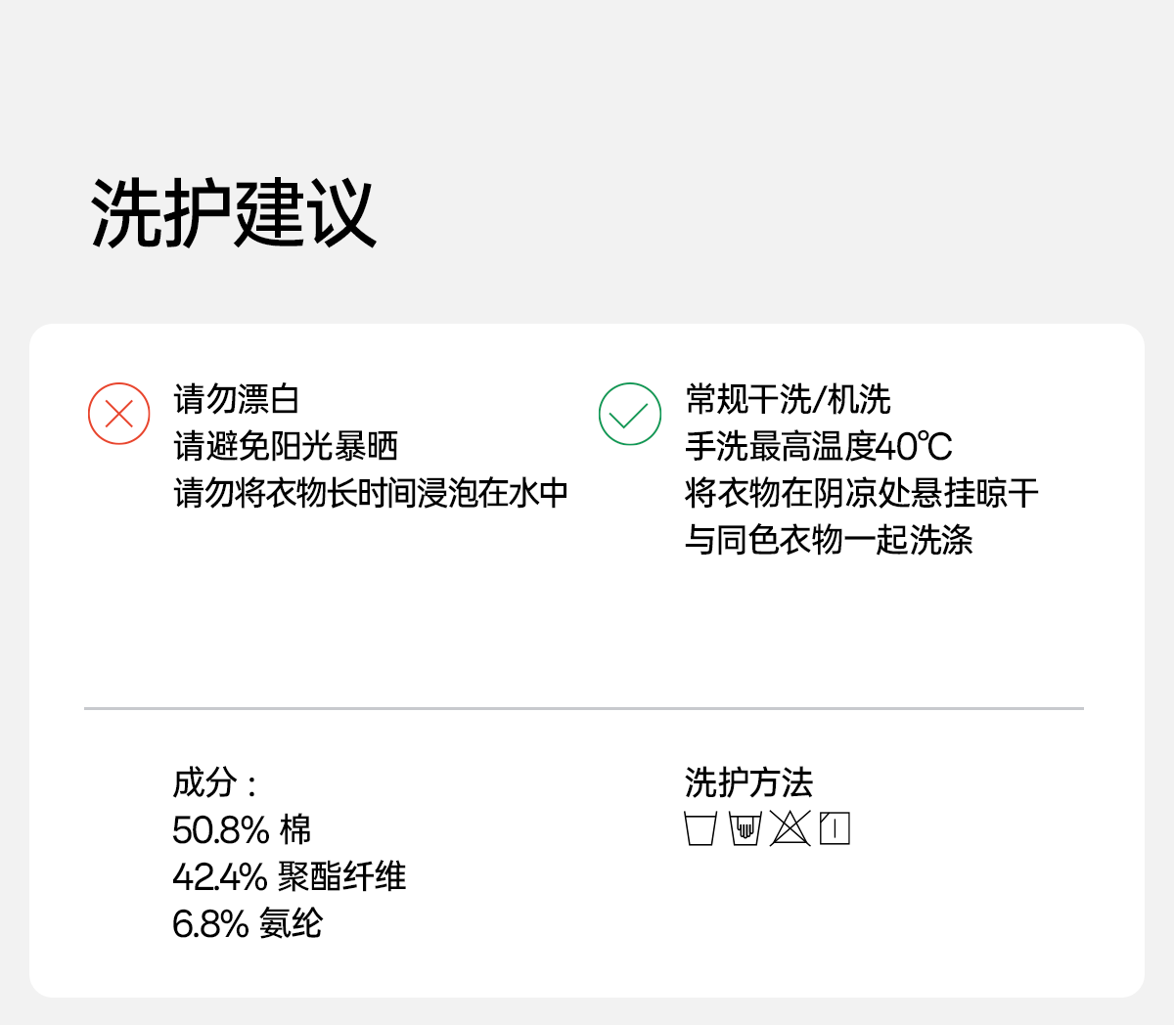
Task: Click the red X prohibition icon
Action: [x=119, y=414]
